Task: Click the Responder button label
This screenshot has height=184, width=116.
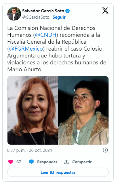Action: click(47, 162)
